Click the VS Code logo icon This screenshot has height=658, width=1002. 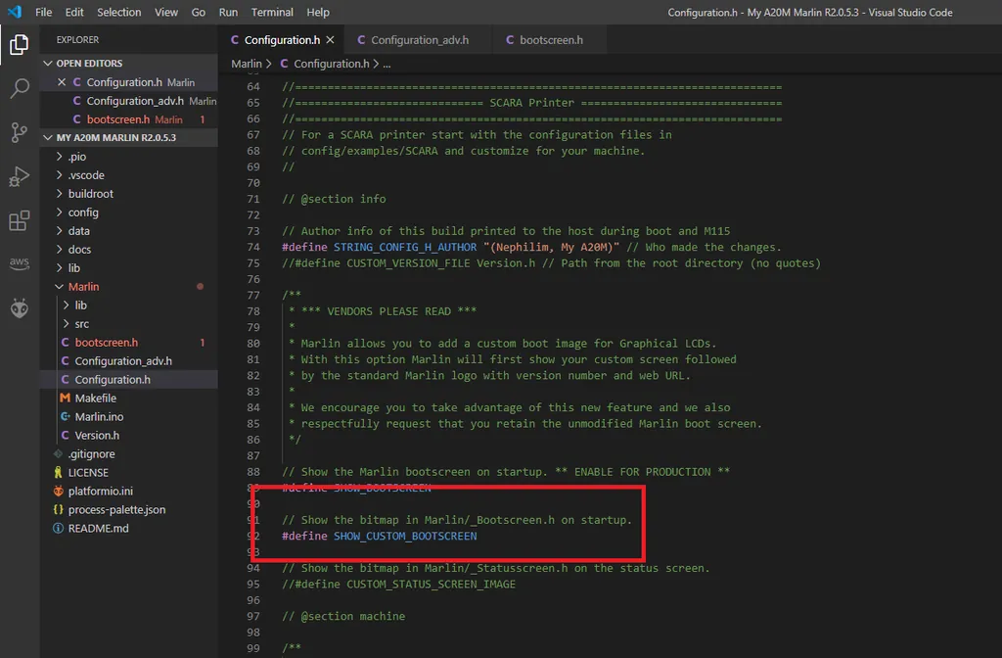pos(14,12)
